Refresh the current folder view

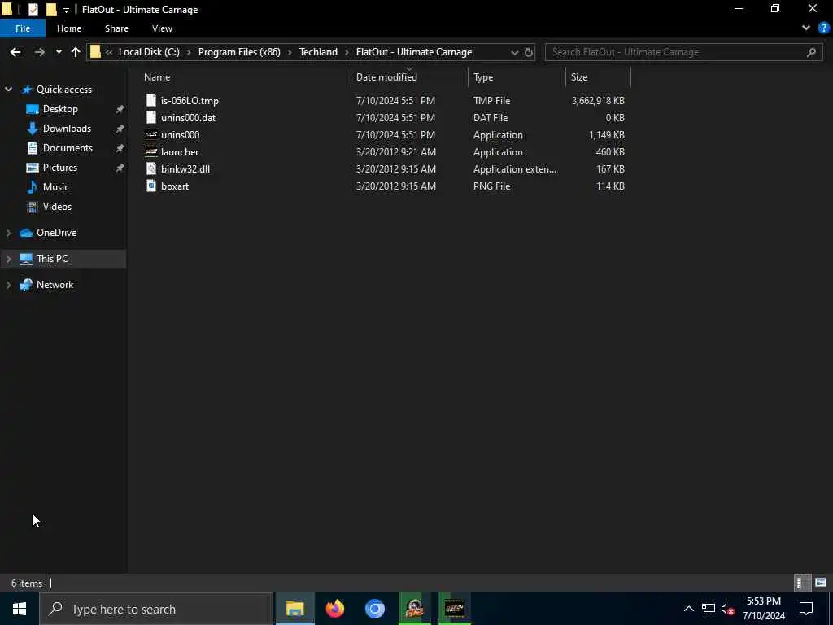pyautogui.click(x=529, y=52)
